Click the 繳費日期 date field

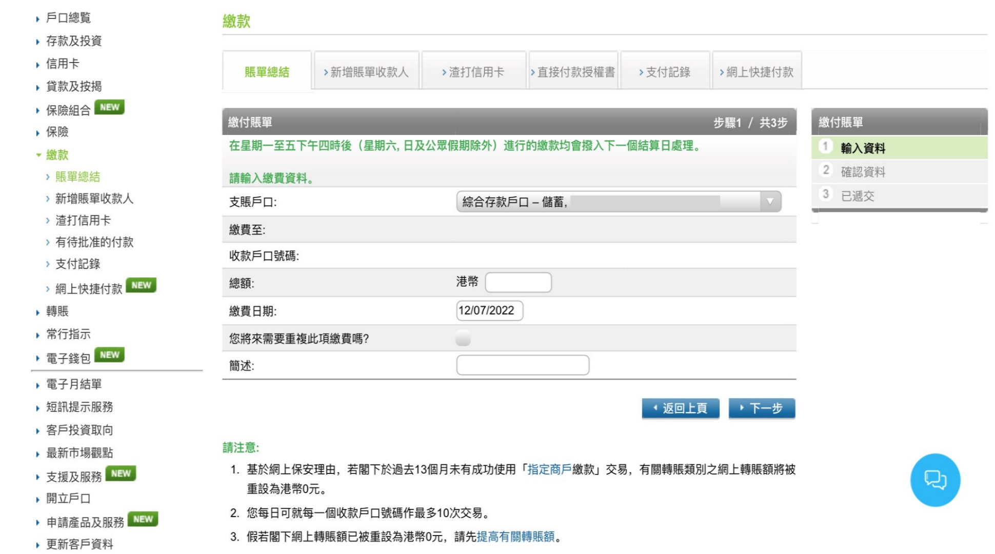click(488, 310)
